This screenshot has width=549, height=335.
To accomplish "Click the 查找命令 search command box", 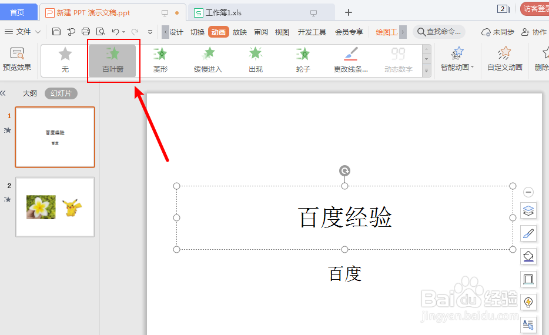I will [x=440, y=32].
